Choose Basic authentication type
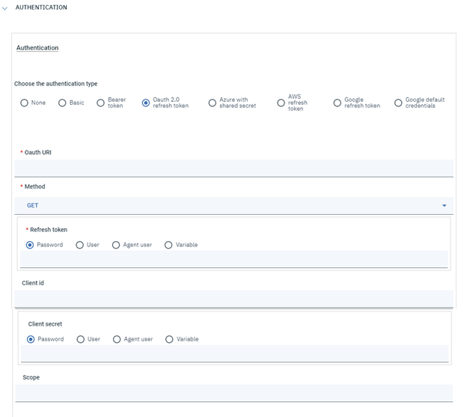Screen dimensions: 467x417 point(63,103)
